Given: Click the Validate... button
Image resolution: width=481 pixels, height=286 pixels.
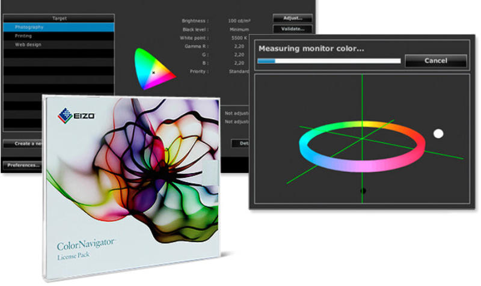Looking at the screenshot, I should click(x=293, y=29).
